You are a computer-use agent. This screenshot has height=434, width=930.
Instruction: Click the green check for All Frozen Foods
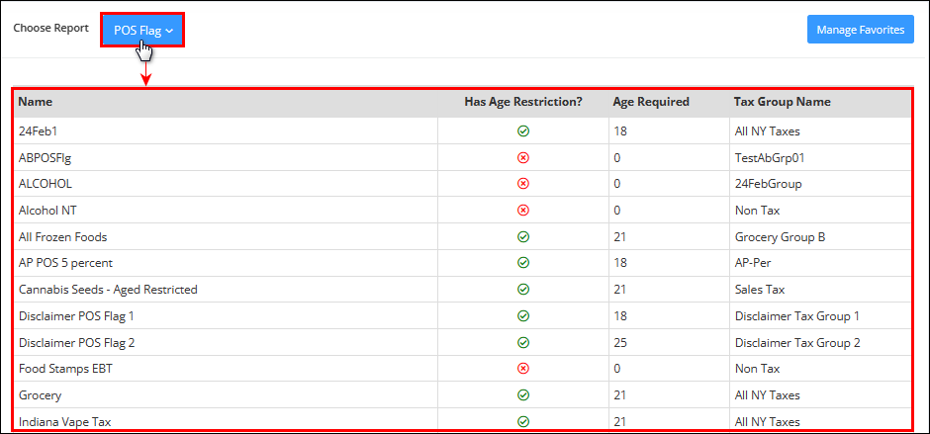523,237
